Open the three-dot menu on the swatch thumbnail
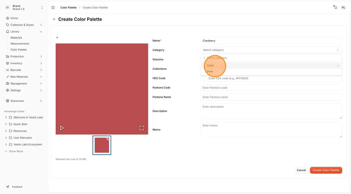The image size is (351, 194). click(x=108, y=138)
